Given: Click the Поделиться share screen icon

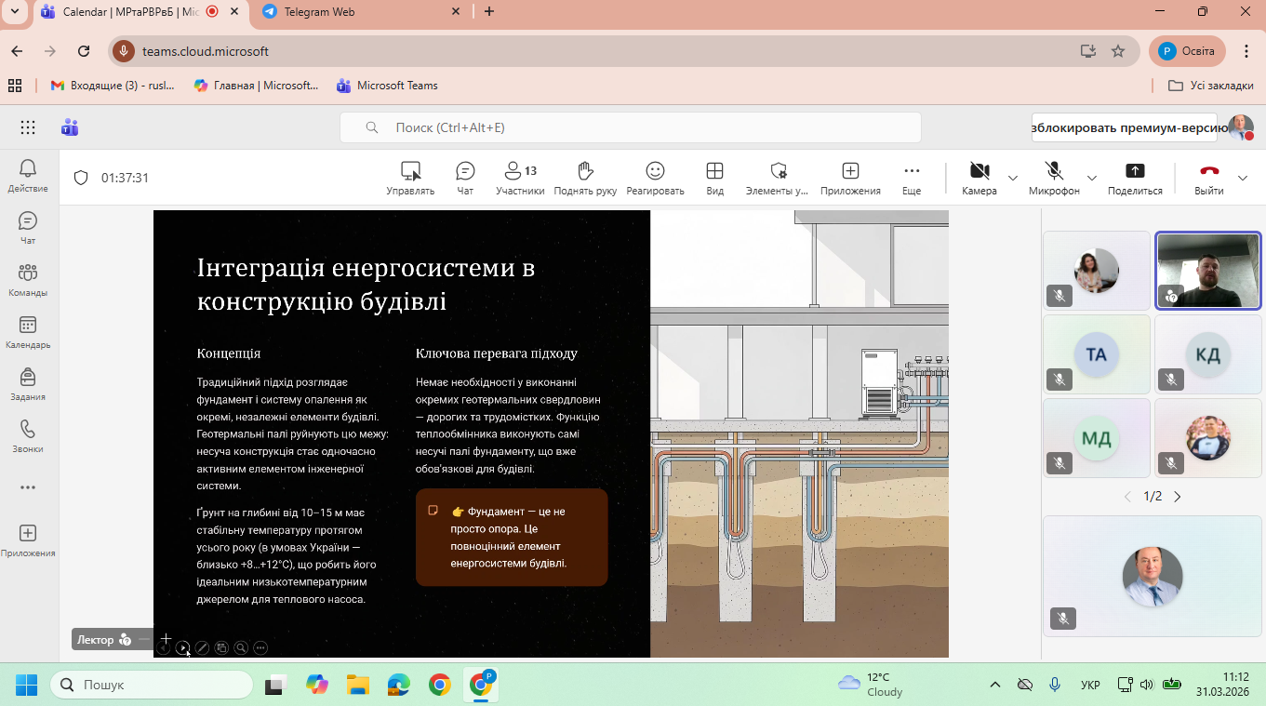Looking at the screenshot, I should click(1135, 178).
